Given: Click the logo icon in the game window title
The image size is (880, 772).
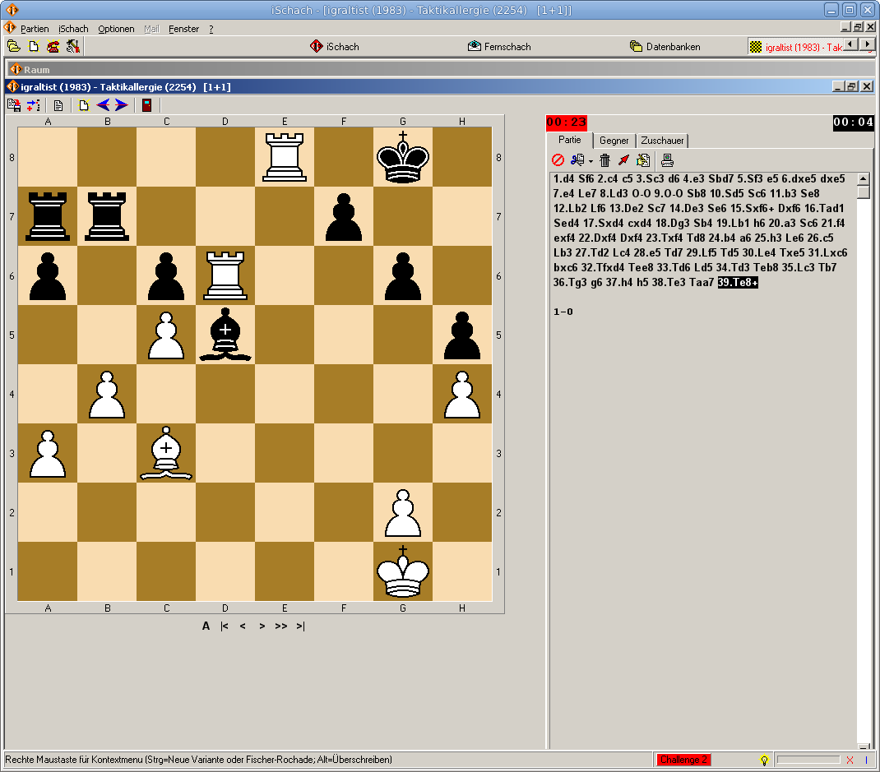Looking at the screenshot, I should [12, 87].
